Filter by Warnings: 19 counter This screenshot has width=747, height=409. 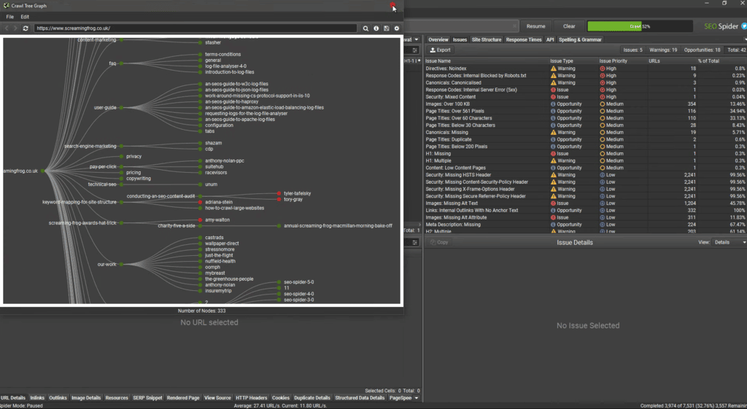(x=663, y=50)
